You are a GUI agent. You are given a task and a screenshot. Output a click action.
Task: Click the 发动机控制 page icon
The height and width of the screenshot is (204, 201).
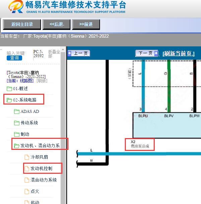[27, 169]
